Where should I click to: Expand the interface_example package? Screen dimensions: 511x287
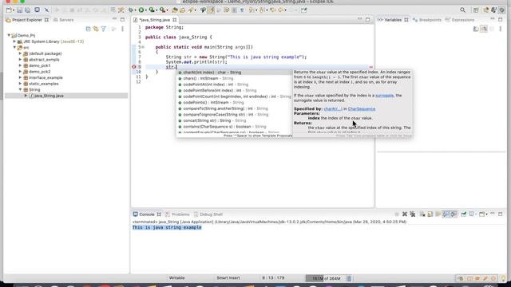coord(20,77)
